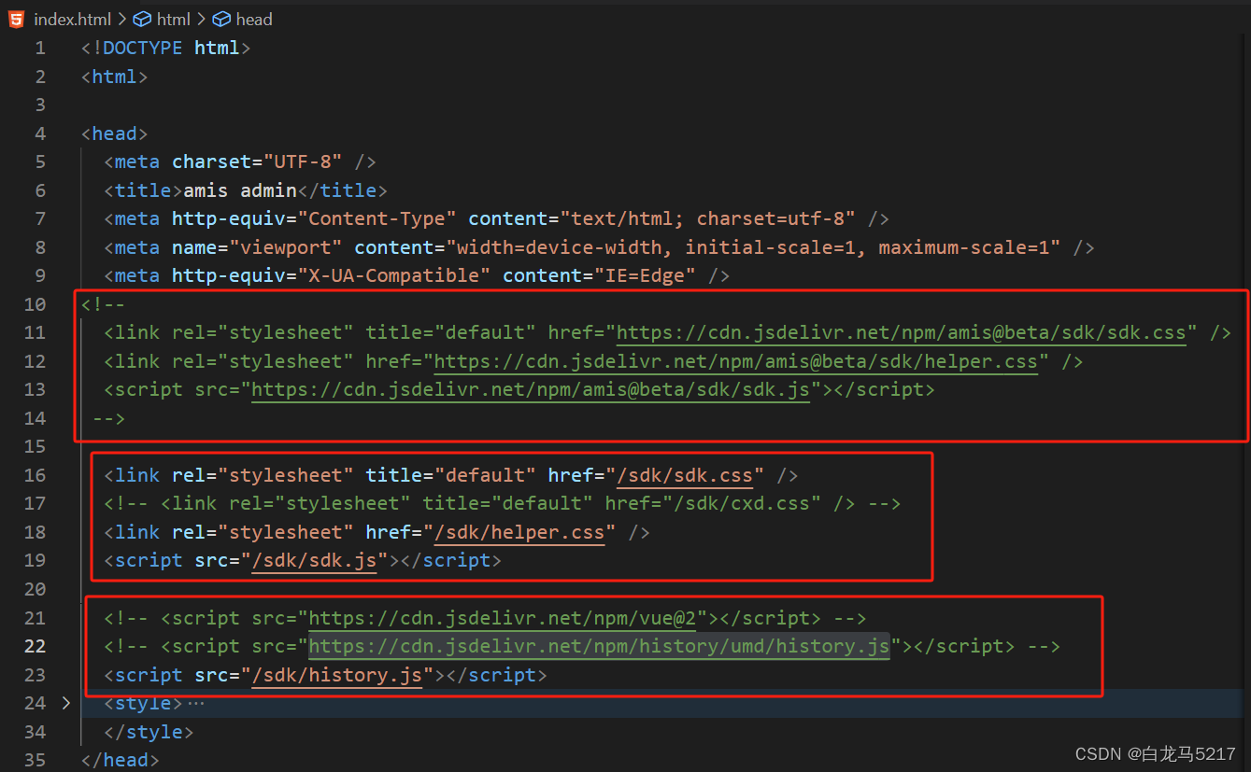Click the "UTF-8" charset value on line 5
1251x772 pixels.
303,161
